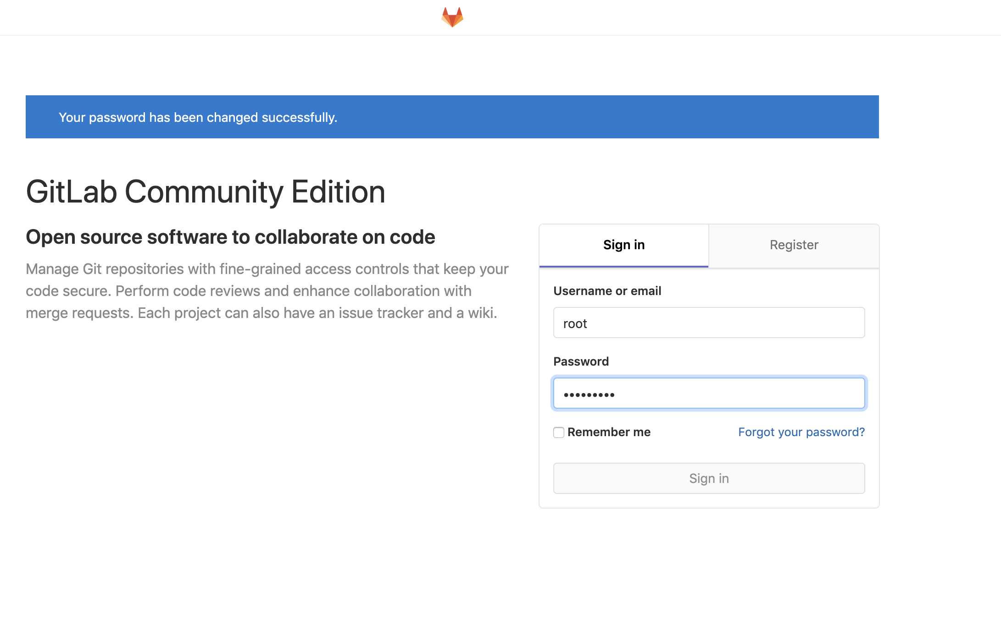Select the GitLab Community Edition heading
Image resolution: width=1001 pixels, height=624 pixels.
point(206,192)
